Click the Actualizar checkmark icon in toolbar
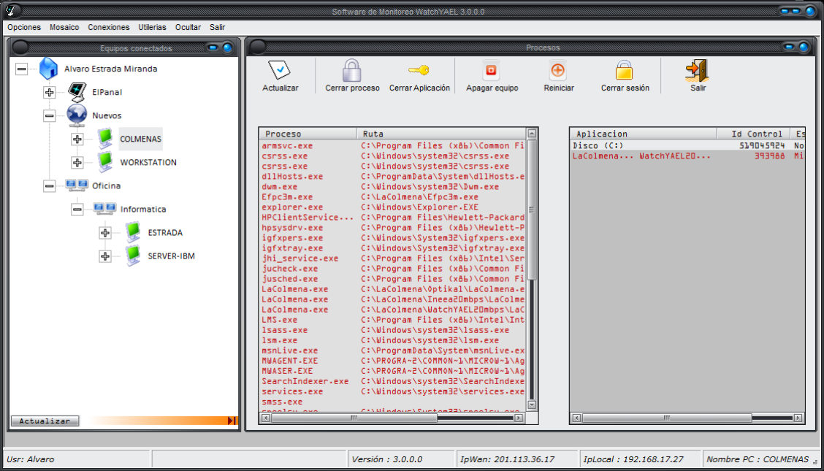The width and height of the screenshot is (824, 471). click(280, 70)
